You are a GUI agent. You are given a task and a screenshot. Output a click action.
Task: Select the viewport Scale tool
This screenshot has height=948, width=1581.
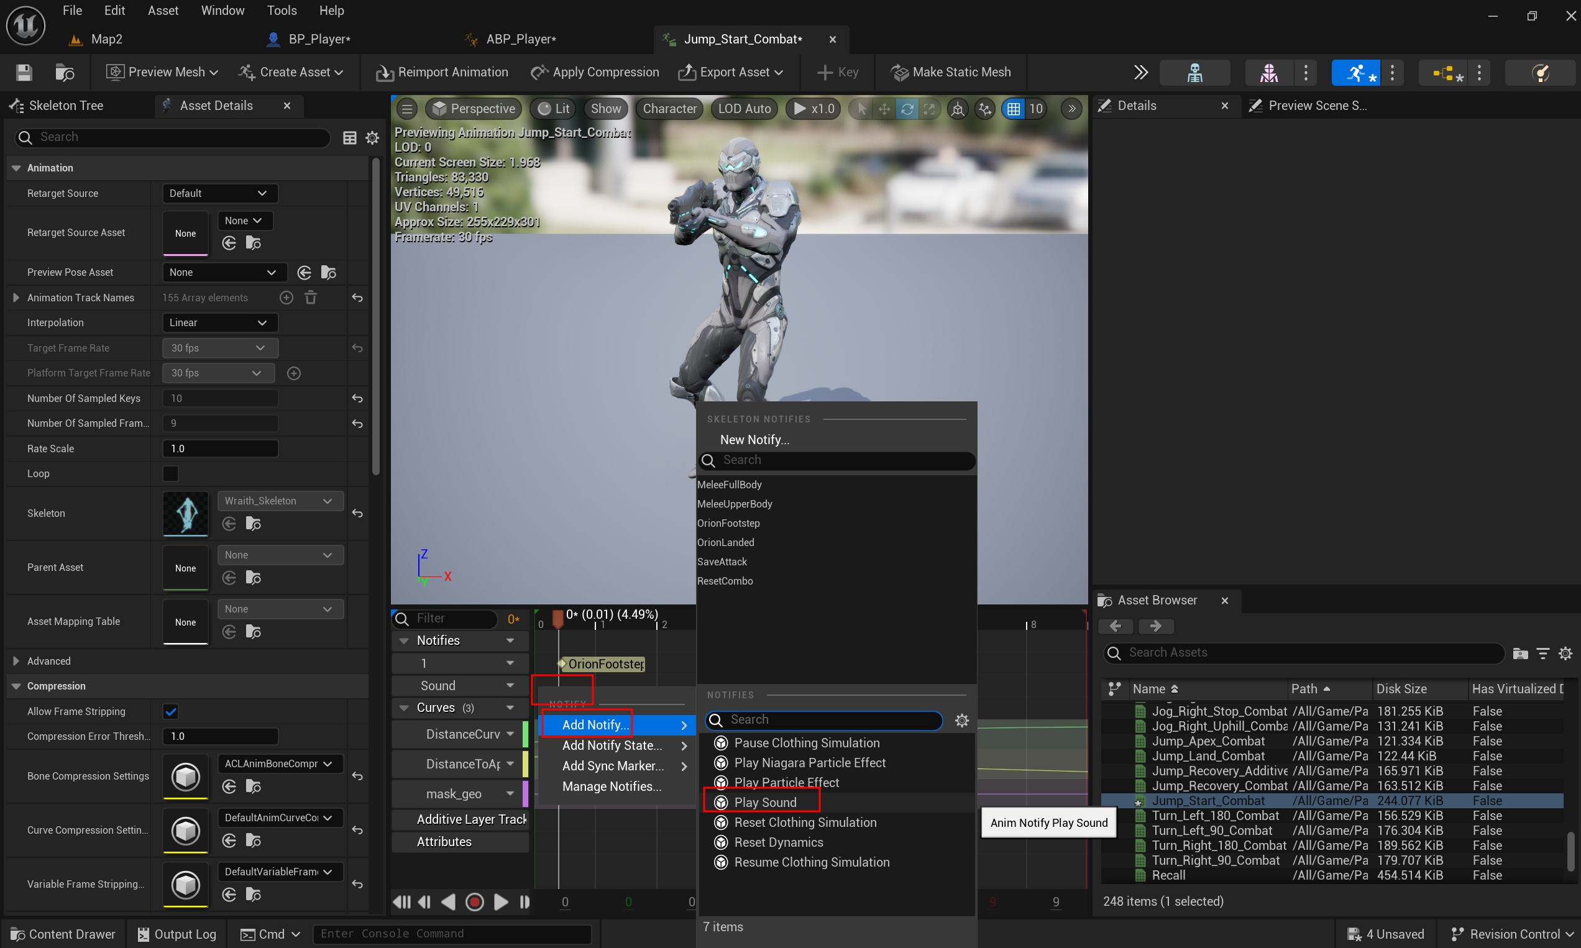coord(929,109)
